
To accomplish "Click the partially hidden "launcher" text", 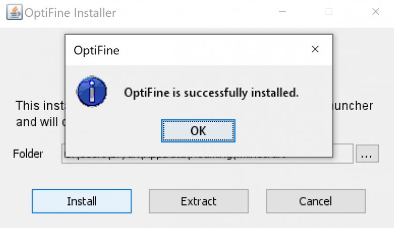I will point(353,105).
